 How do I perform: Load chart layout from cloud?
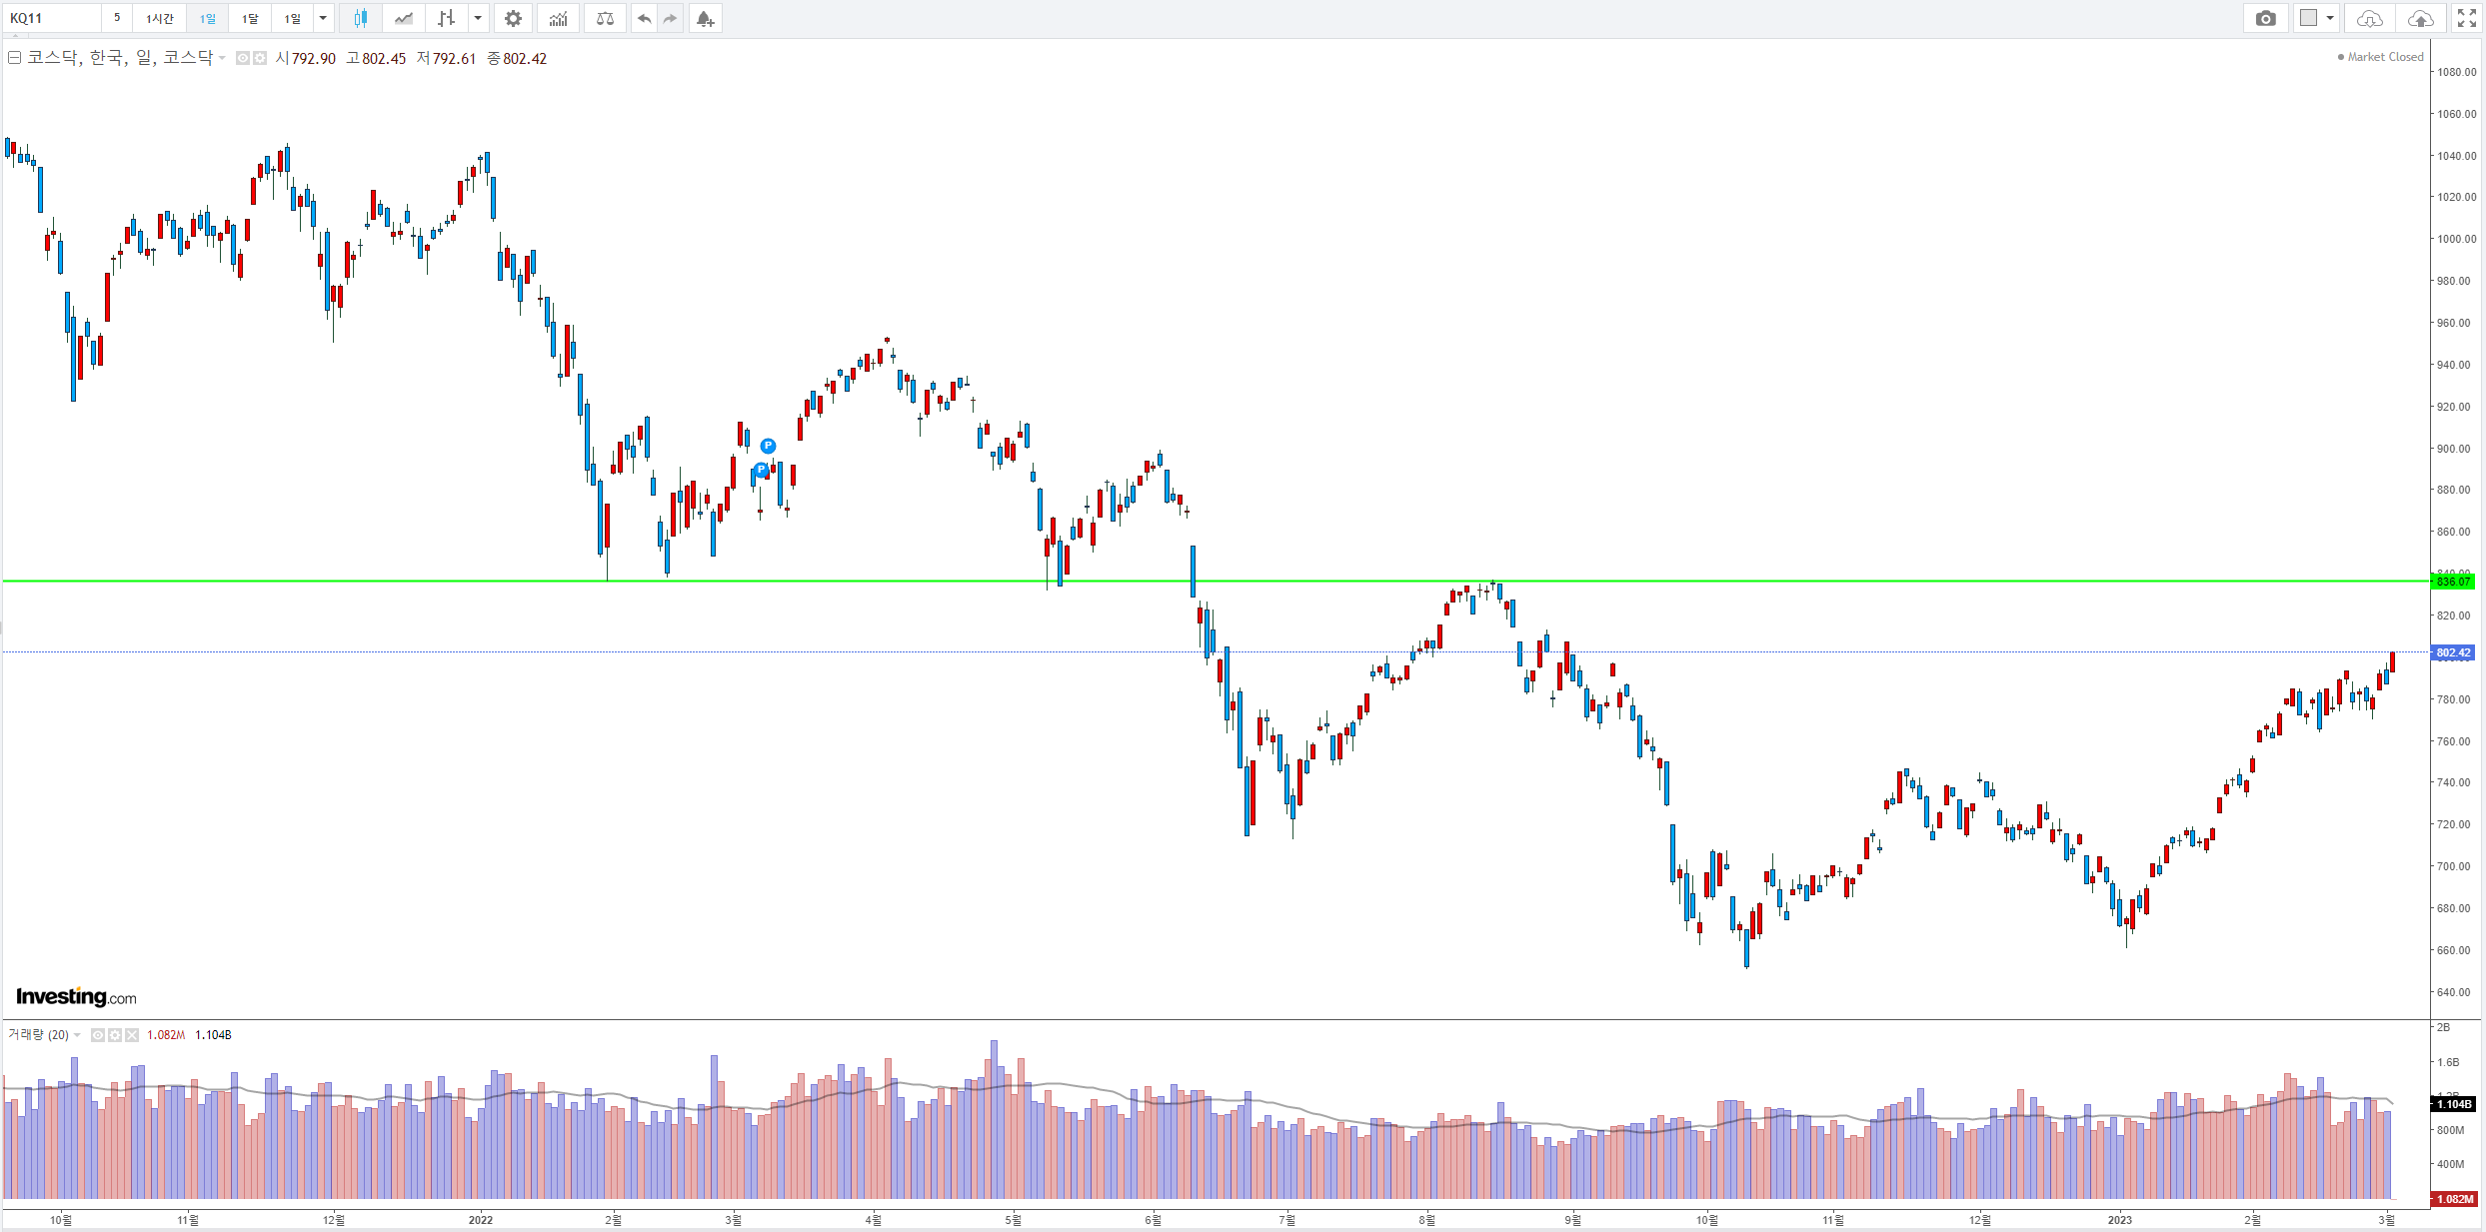(2369, 18)
